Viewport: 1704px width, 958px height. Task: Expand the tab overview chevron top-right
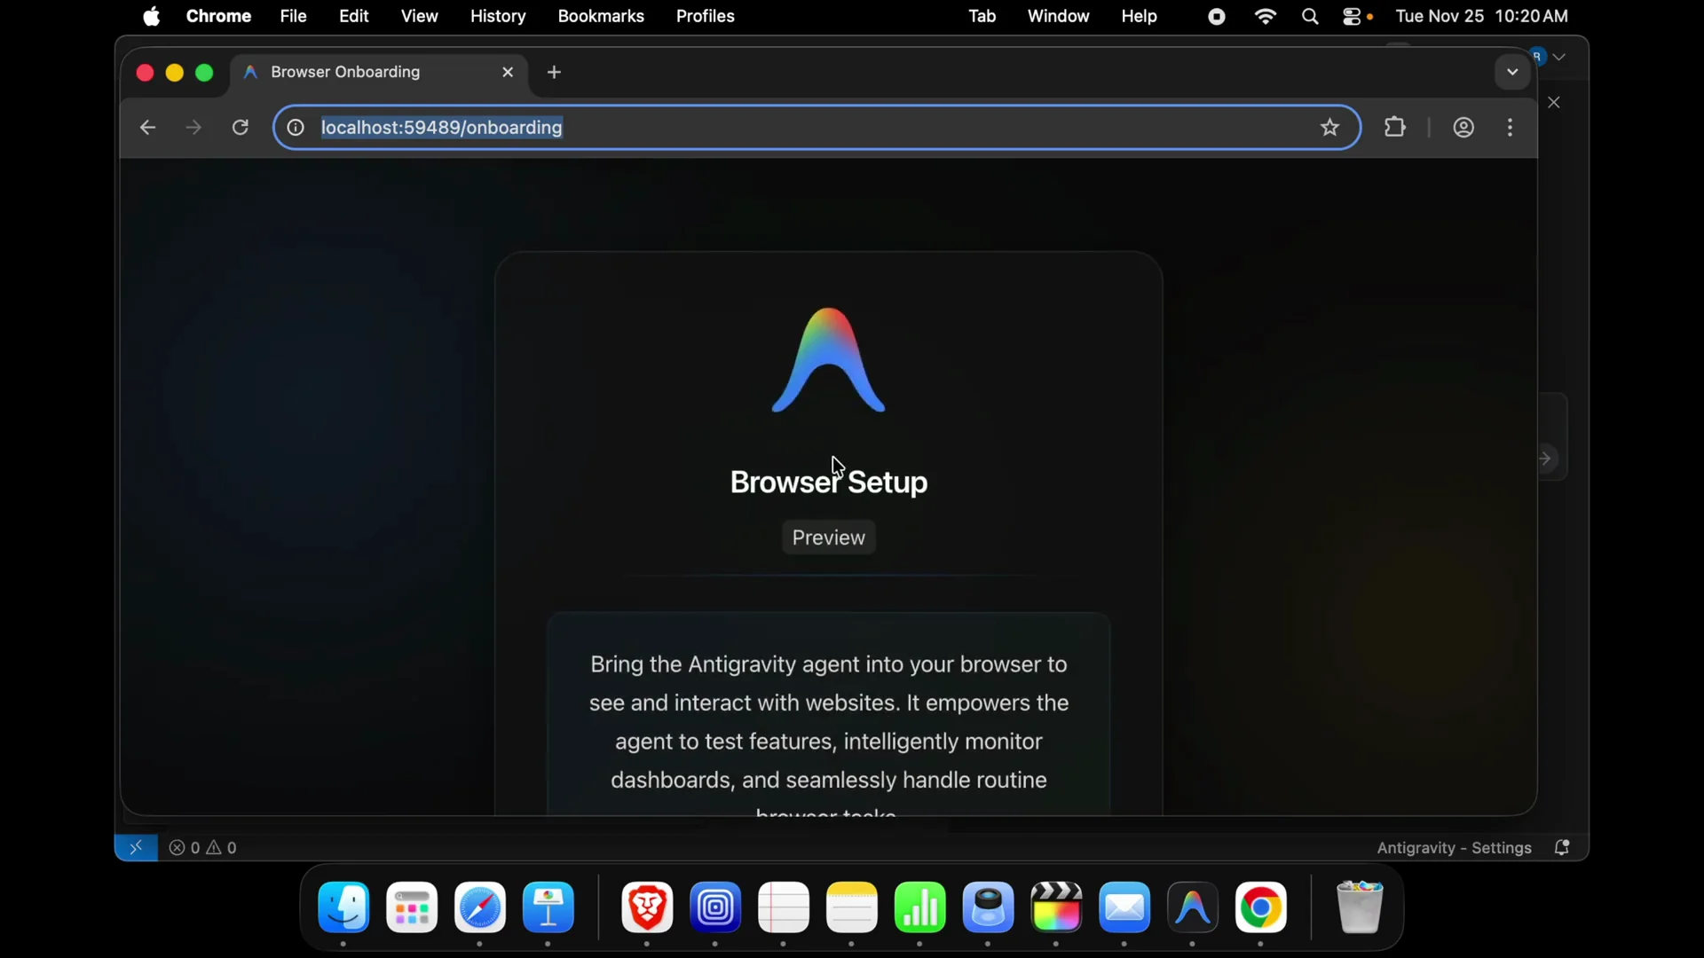(1511, 73)
